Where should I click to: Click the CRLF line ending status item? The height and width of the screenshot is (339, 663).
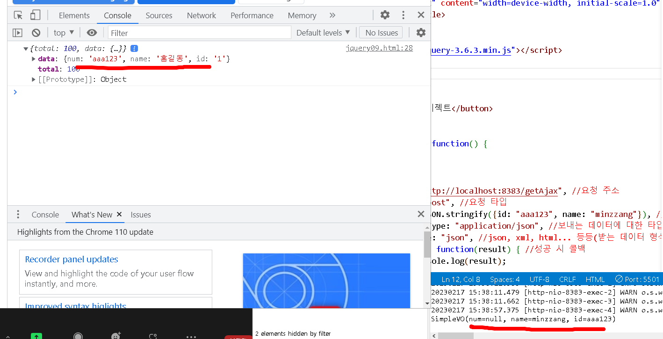568,279
